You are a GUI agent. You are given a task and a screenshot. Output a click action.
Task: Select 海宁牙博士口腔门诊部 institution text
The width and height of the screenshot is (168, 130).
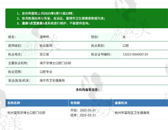(55, 63)
